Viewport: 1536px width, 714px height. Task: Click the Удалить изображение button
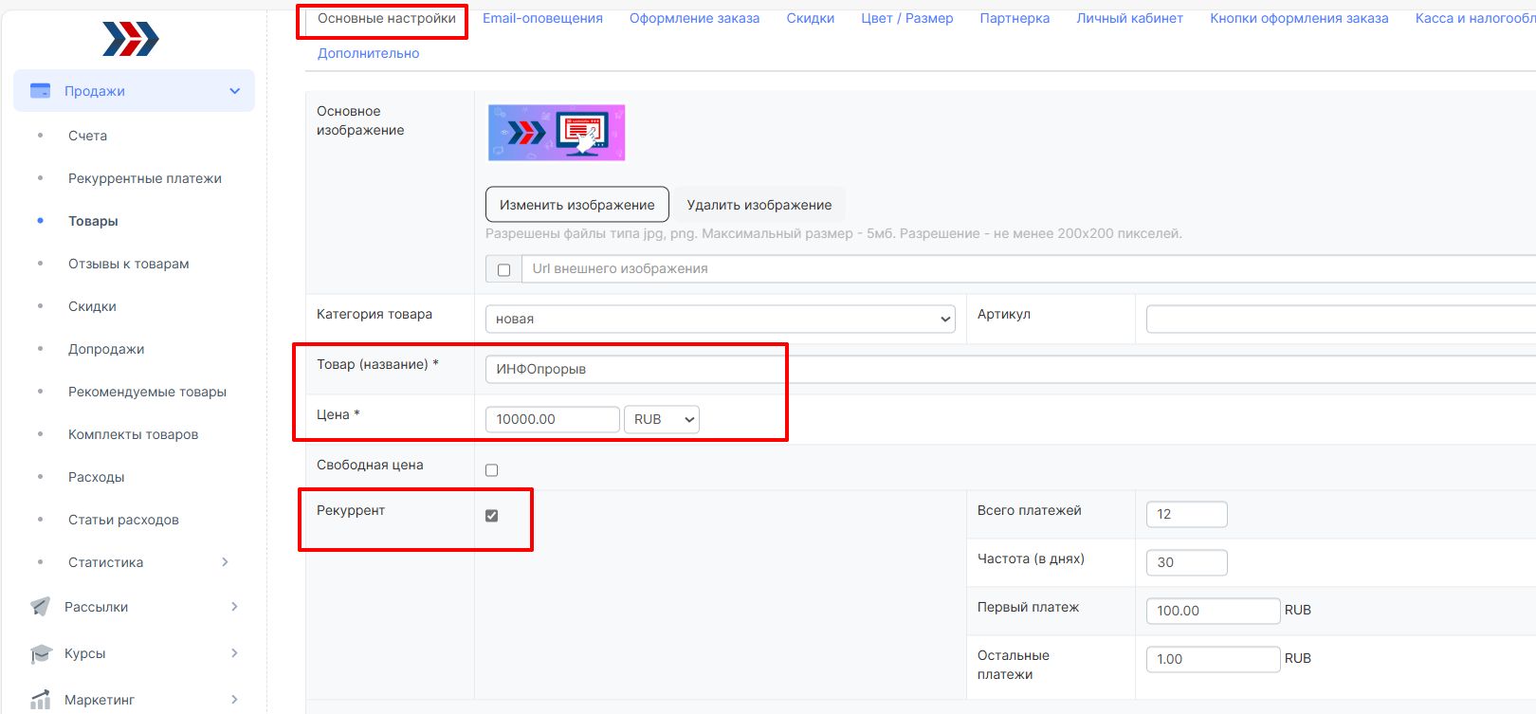click(x=759, y=205)
